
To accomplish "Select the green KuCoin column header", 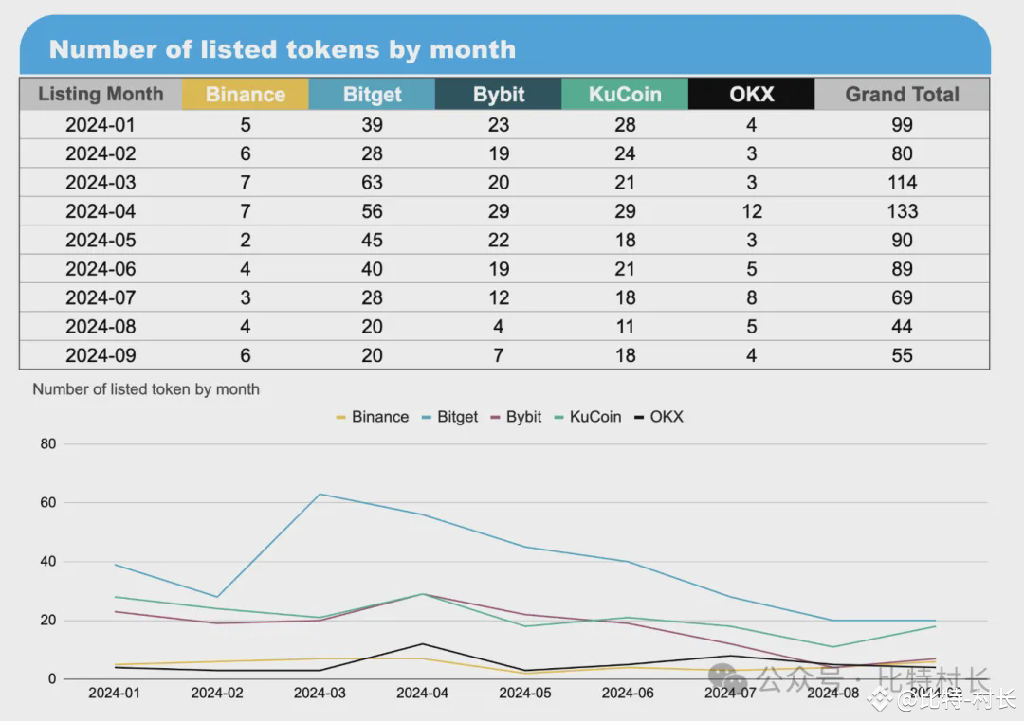I will [625, 94].
